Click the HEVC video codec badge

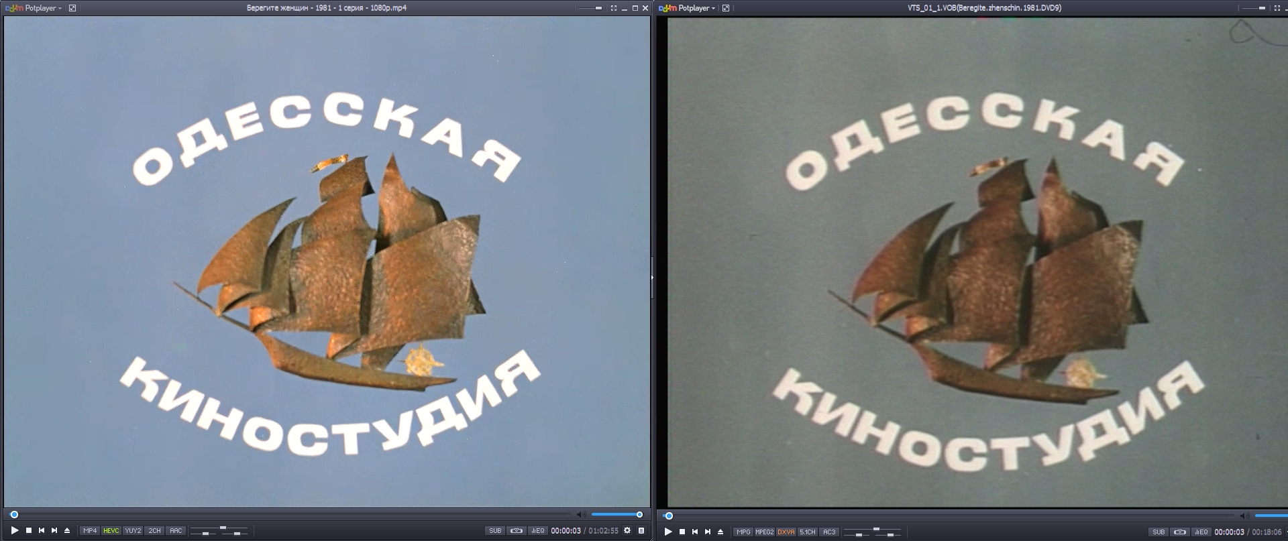click(x=111, y=530)
